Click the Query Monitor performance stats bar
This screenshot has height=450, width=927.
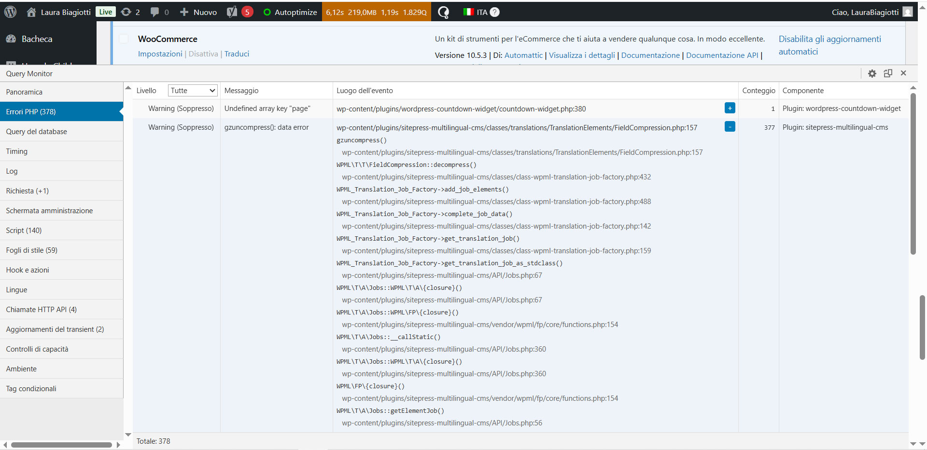pyautogui.click(x=376, y=12)
